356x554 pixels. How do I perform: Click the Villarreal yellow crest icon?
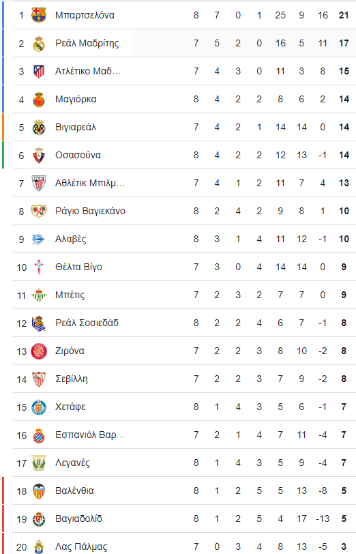pyautogui.click(x=39, y=127)
